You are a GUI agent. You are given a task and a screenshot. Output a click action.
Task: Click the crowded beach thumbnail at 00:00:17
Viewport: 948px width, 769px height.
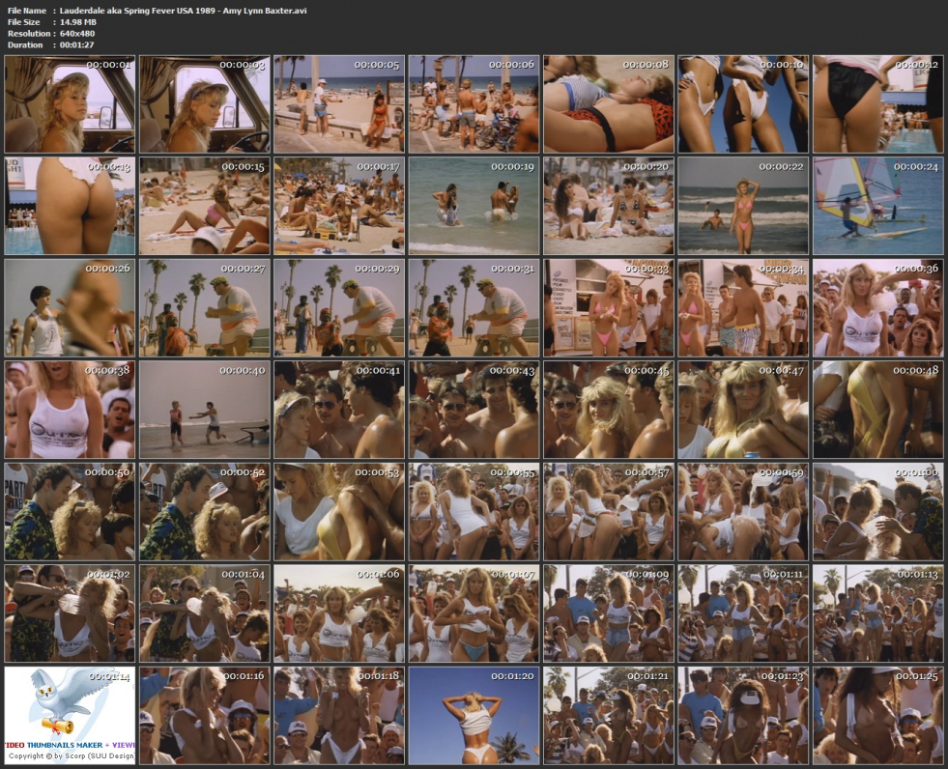point(338,206)
